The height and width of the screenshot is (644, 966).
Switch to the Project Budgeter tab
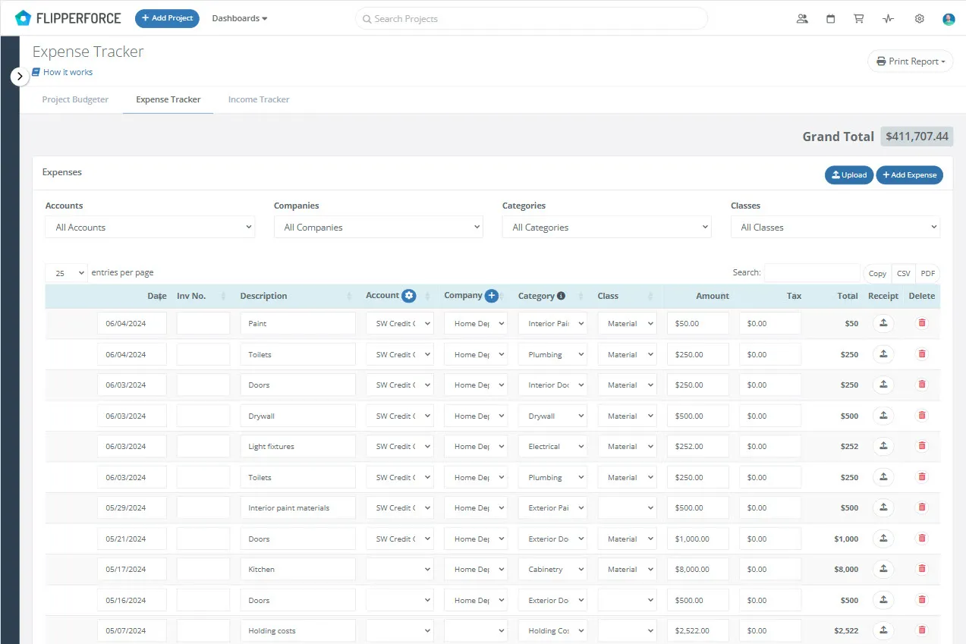[x=75, y=99]
